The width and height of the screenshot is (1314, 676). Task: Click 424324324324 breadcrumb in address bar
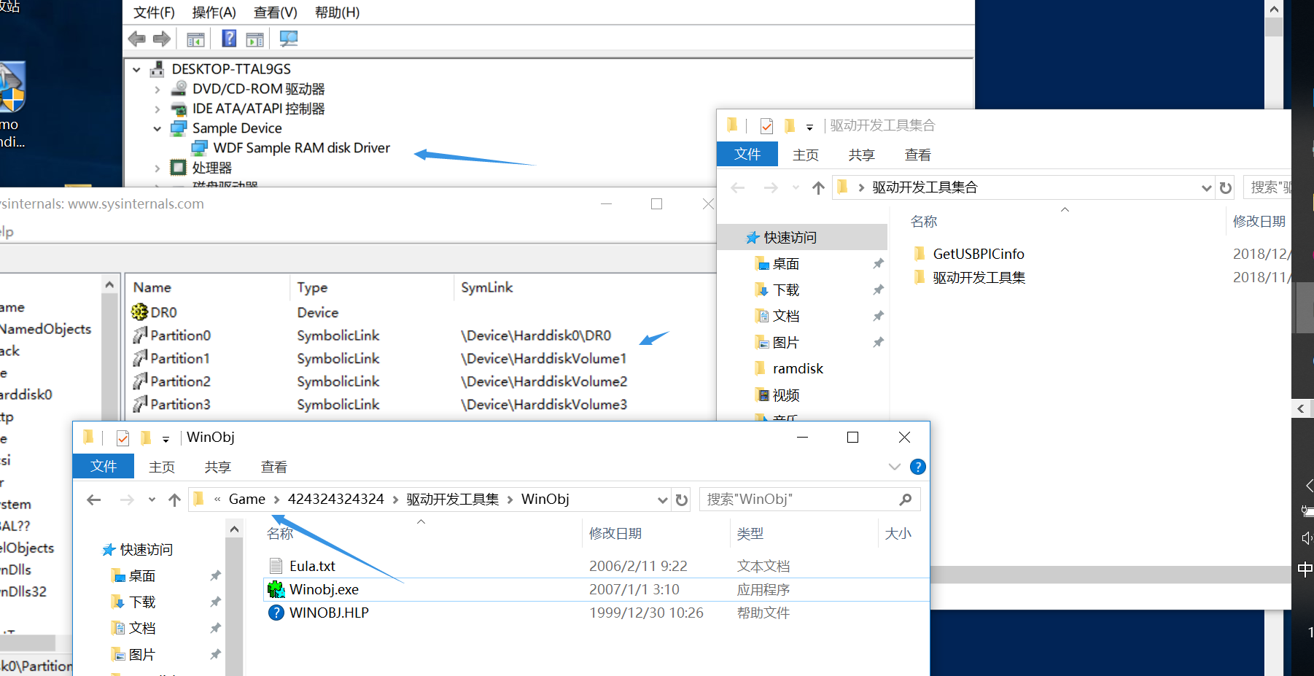click(336, 500)
